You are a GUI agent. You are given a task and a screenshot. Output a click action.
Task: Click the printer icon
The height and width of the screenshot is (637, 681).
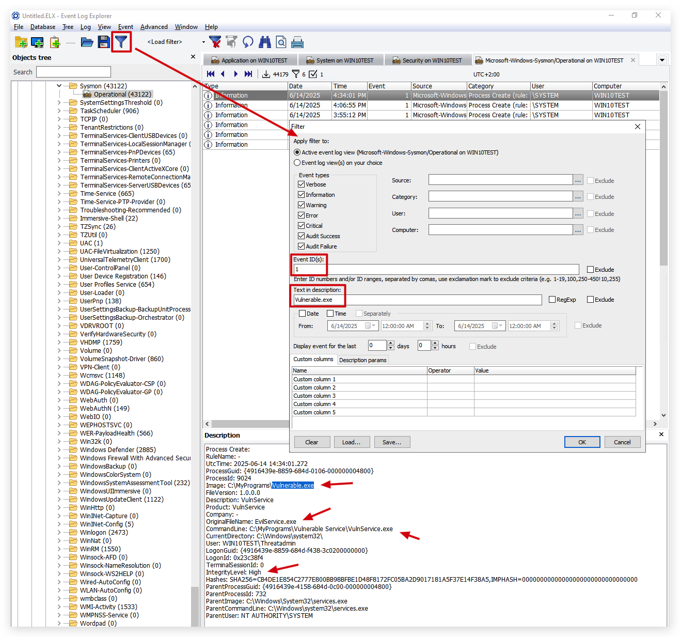tap(297, 42)
